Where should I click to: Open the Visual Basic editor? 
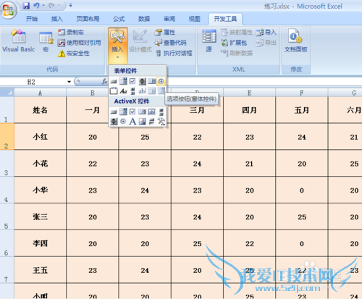pos(18,41)
